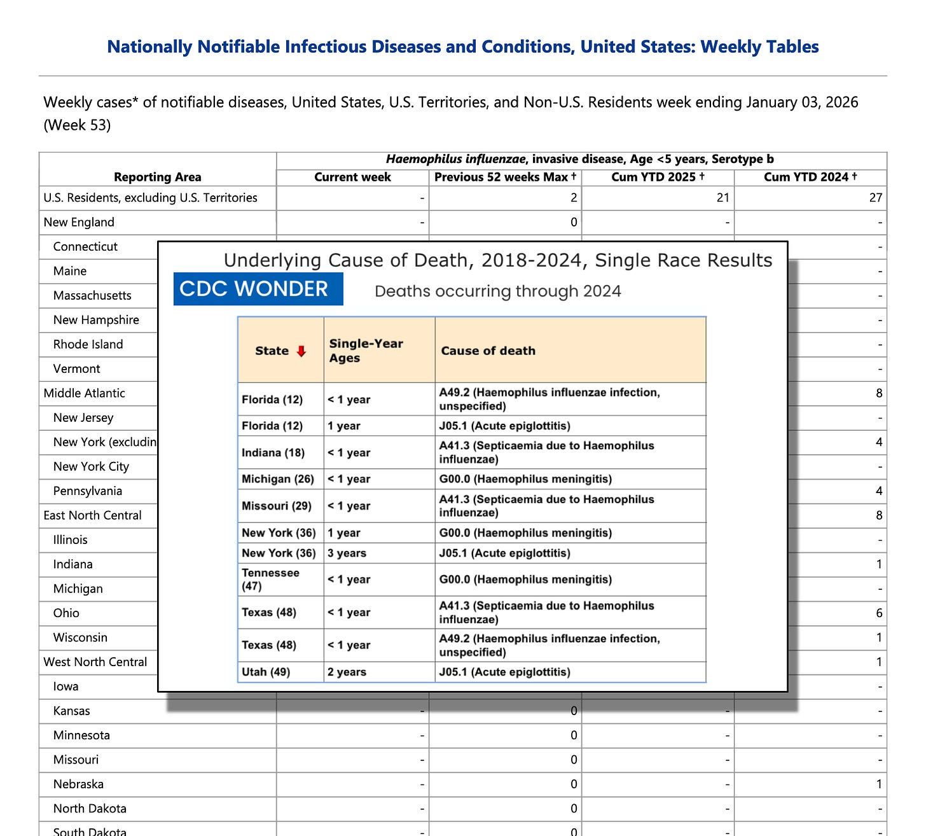Image resolution: width=926 pixels, height=836 pixels.
Task: Select the 'Pennsylvania' row label
Action: click(88, 491)
